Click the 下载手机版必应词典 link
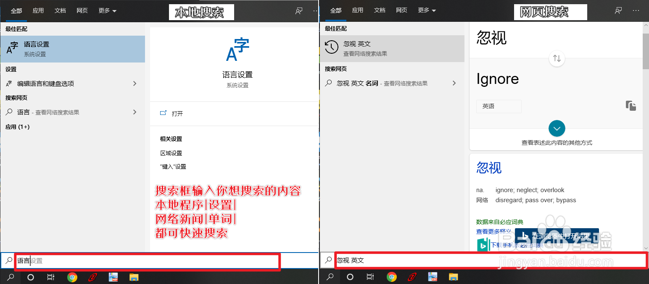 (x=517, y=245)
